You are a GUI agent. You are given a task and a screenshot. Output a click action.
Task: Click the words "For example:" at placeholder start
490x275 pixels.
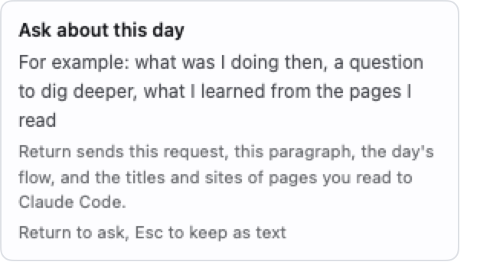(74, 63)
